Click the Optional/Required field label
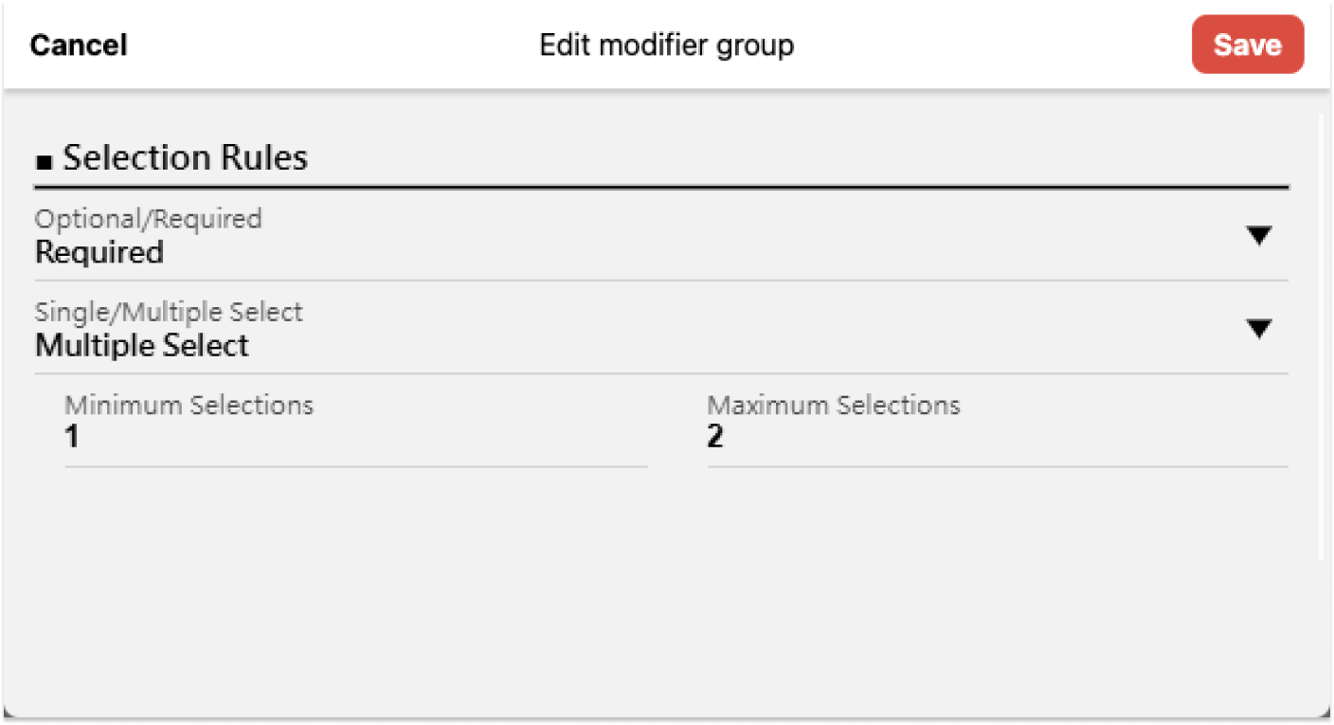 (x=149, y=219)
